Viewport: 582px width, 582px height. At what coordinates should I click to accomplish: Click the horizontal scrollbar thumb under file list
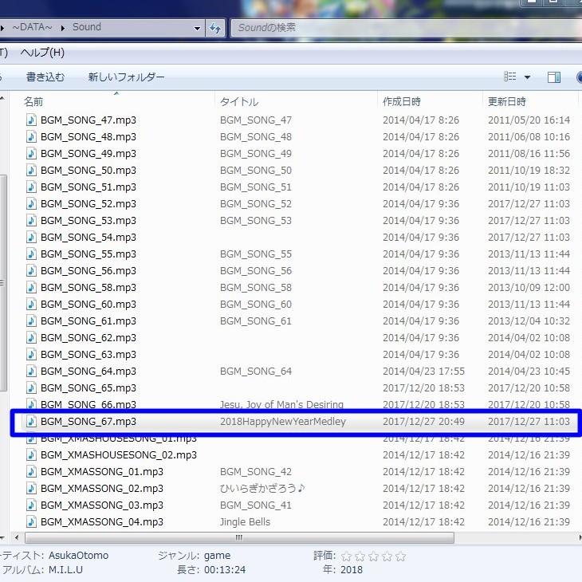pos(239,538)
